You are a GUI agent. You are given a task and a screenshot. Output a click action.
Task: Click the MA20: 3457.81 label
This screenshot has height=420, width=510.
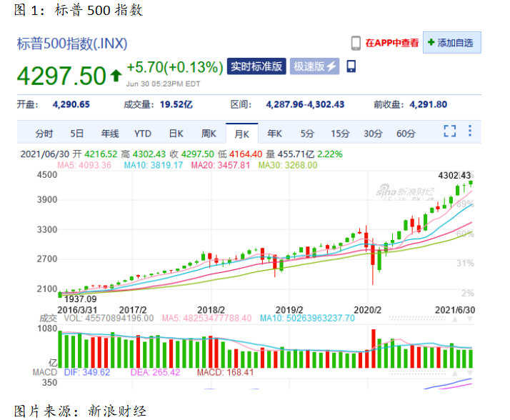click(221, 165)
